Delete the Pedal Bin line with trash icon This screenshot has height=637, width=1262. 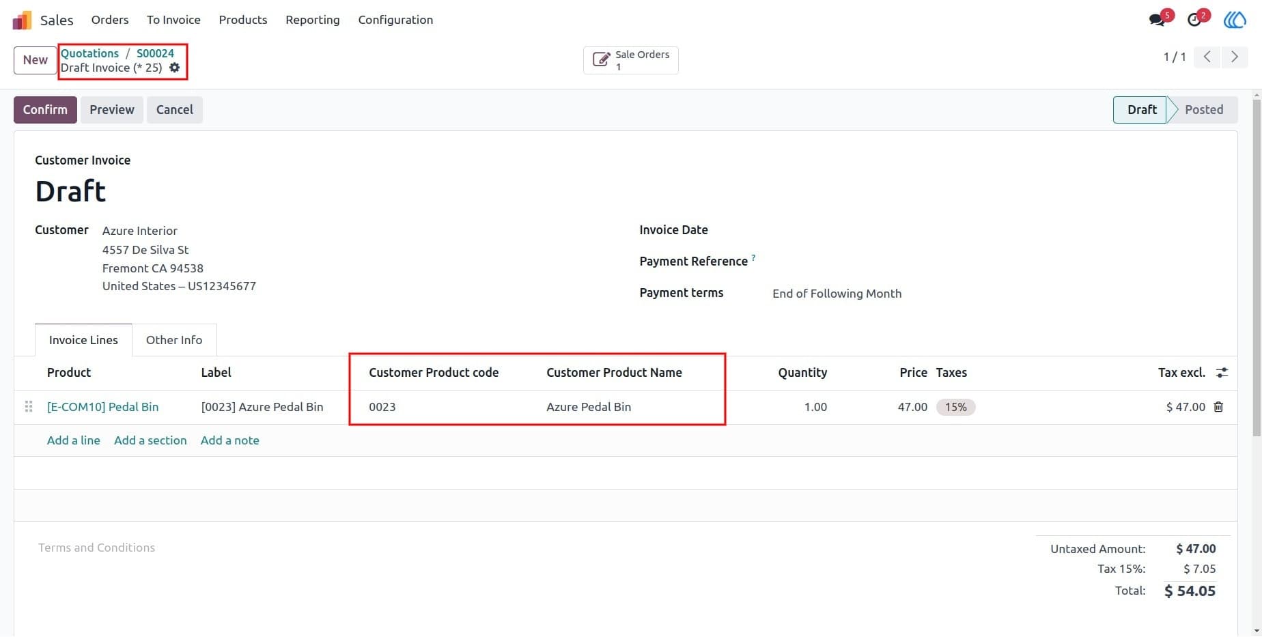pyautogui.click(x=1218, y=407)
